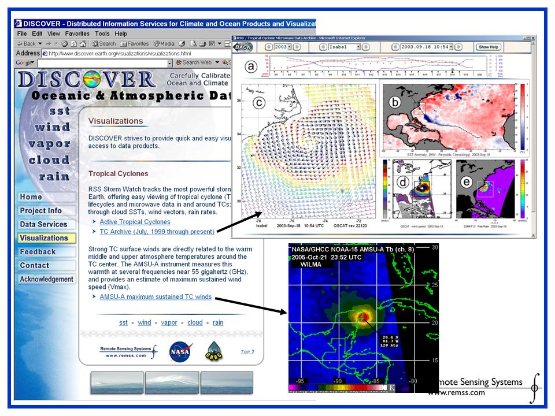Open the Help menu

[x=121, y=34]
